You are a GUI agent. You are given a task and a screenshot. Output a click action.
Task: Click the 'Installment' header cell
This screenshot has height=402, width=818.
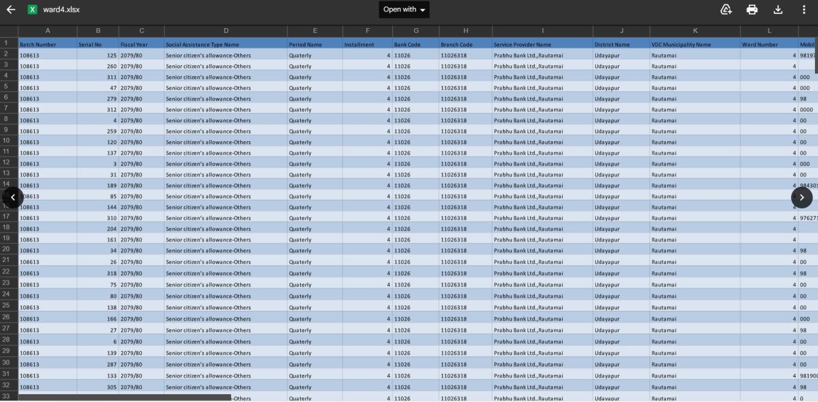[368, 44]
